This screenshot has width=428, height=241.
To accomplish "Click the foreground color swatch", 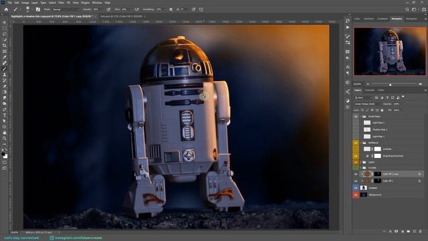I will pos(3,154).
